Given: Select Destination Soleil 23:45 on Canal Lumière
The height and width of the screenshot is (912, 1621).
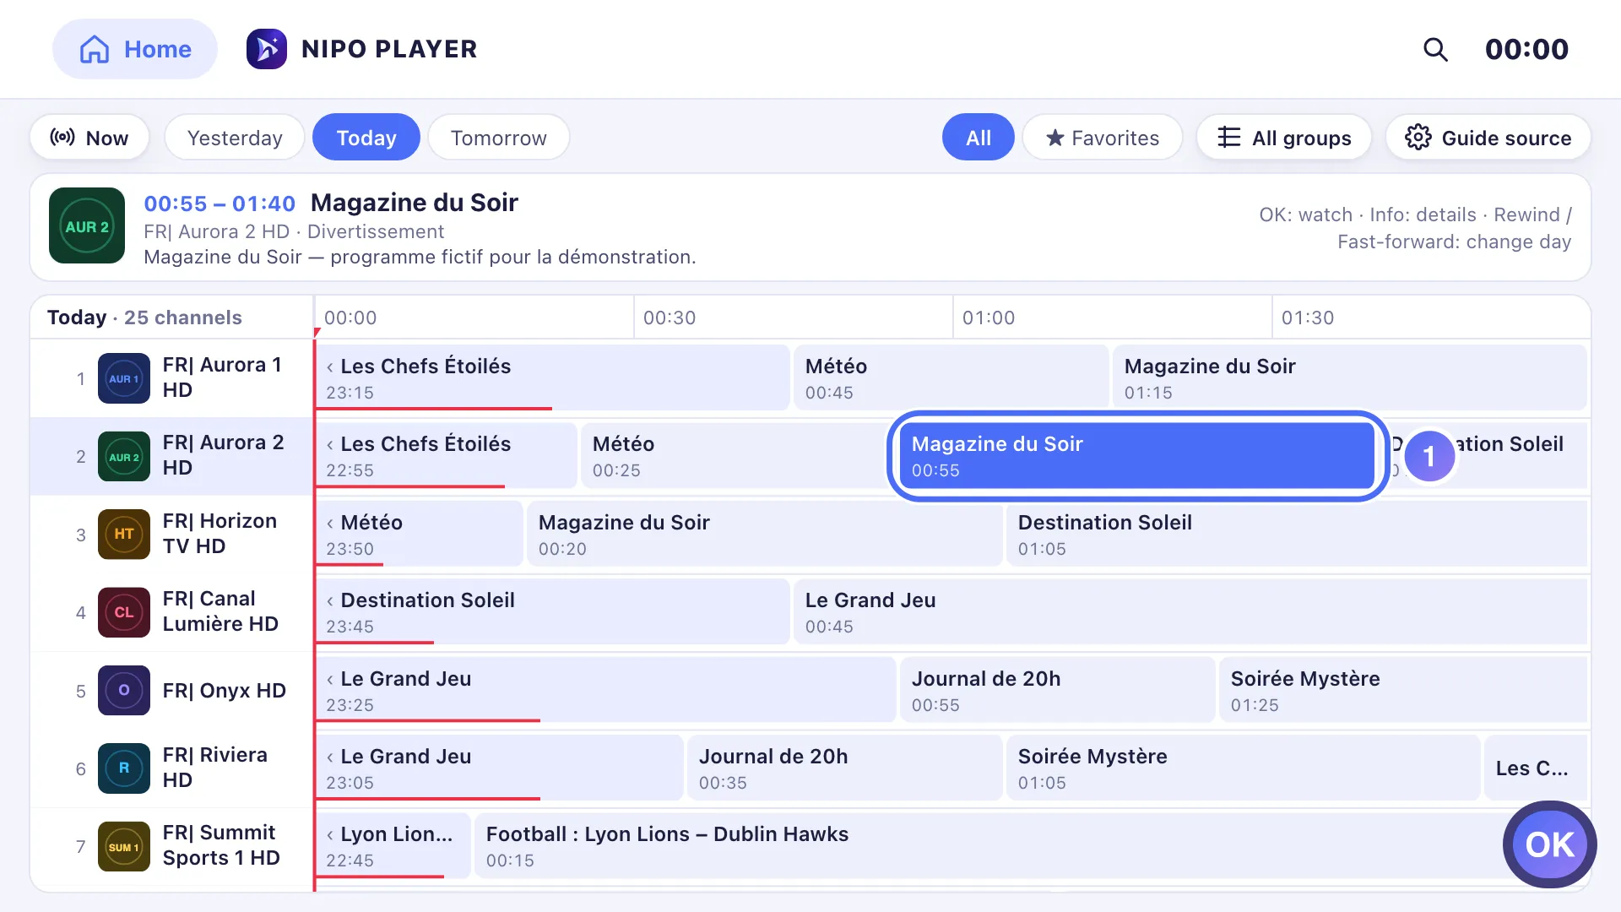Looking at the screenshot, I should pyautogui.click(x=553, y=612).
